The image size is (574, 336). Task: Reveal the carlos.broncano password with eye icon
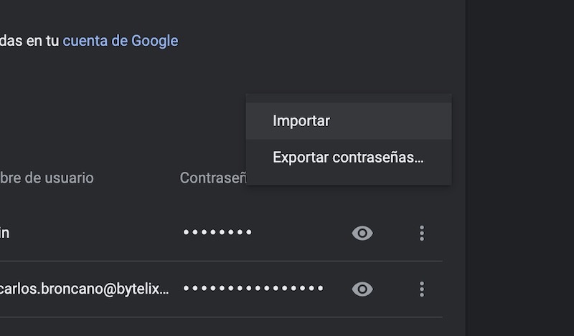coord(362,289)
